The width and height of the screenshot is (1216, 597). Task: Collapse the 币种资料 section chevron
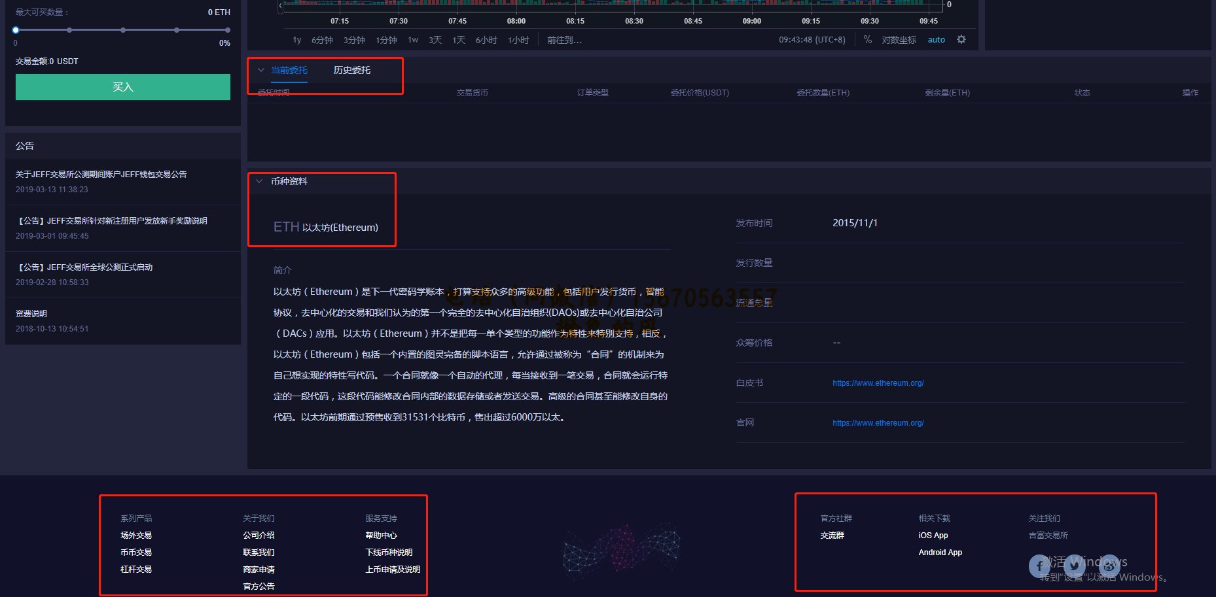[260, 181]
